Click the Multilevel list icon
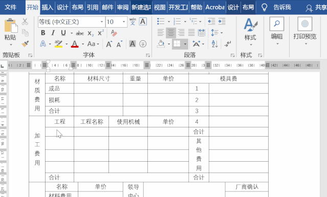This screenshot has height=197, width=327. [193, 21]
